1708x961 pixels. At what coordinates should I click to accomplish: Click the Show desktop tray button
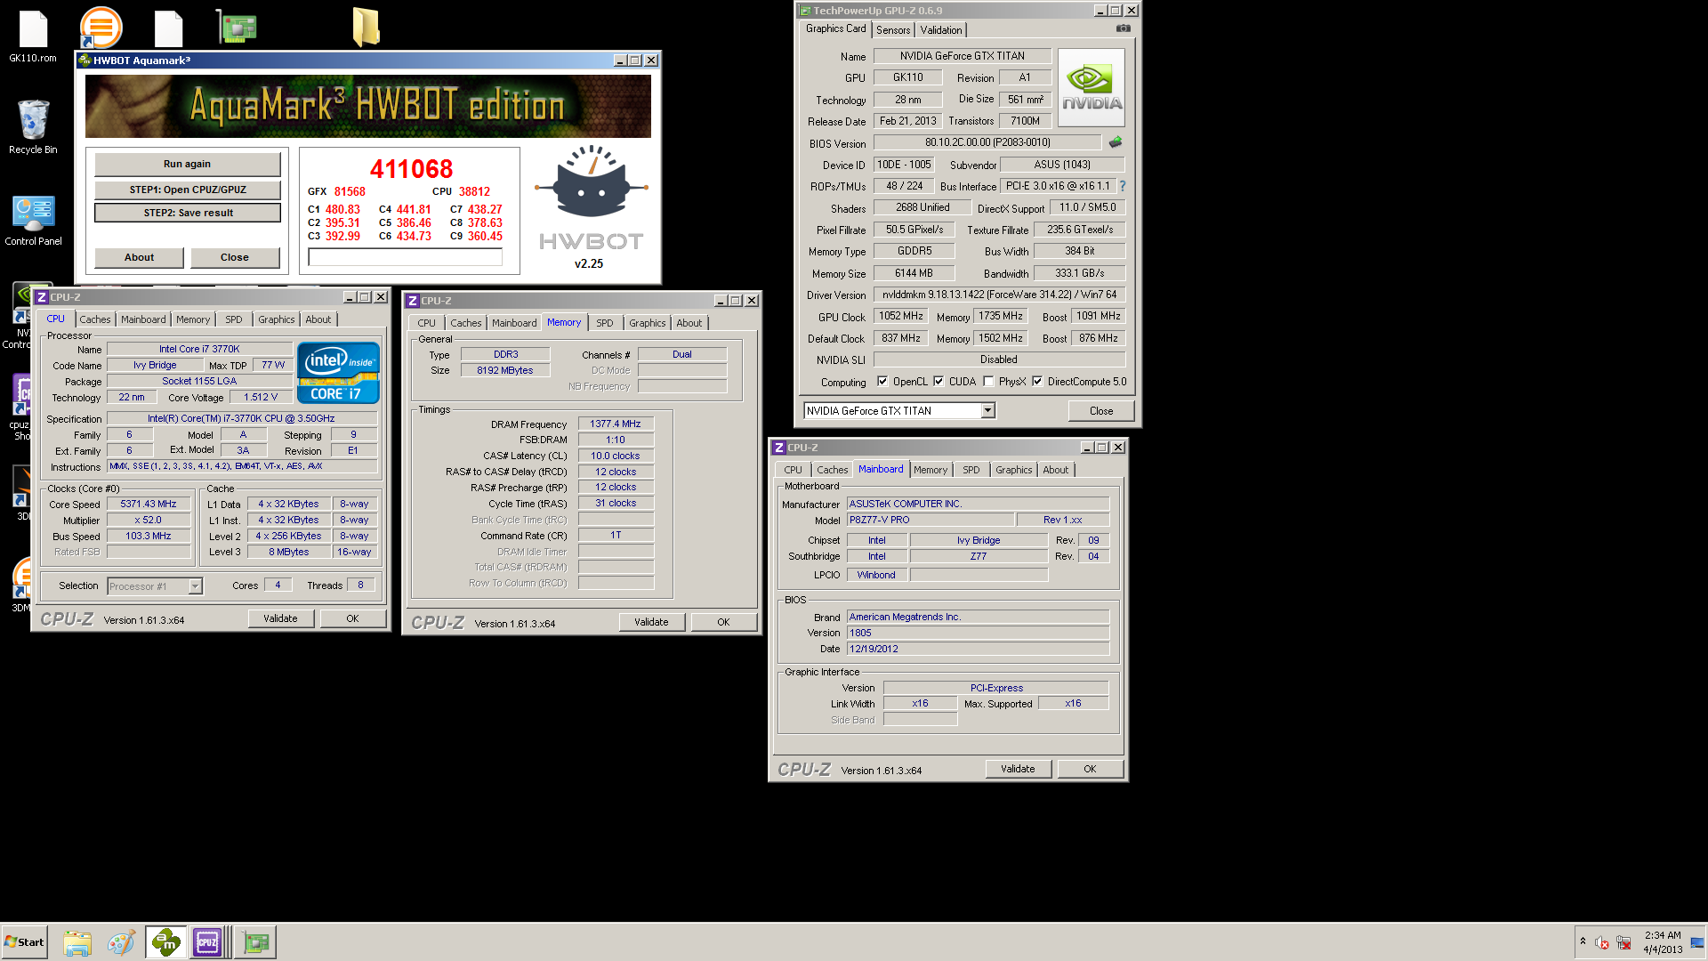[x=1697, y=942]
